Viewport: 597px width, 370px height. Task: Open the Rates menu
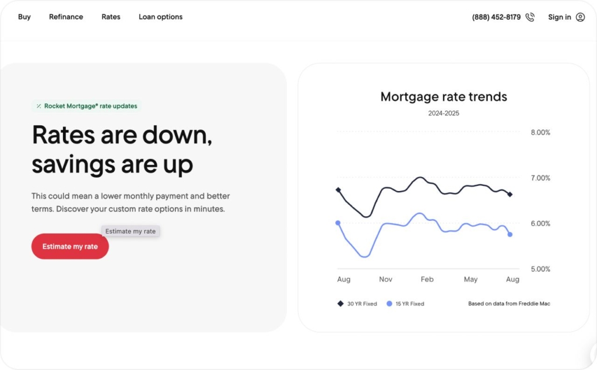111,17
